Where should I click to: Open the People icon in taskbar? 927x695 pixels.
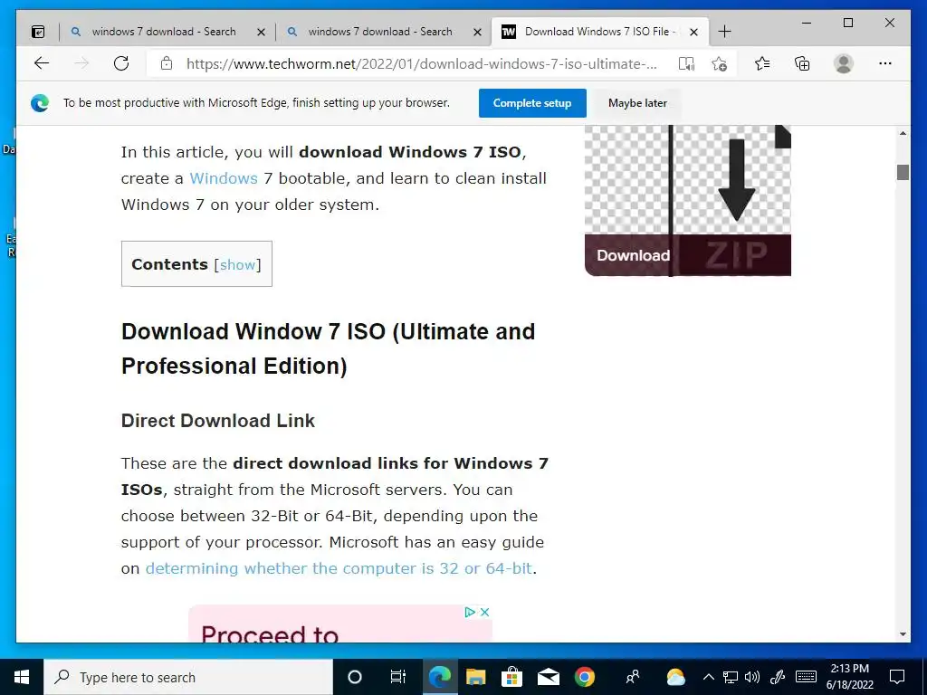(x=633, y=677)
